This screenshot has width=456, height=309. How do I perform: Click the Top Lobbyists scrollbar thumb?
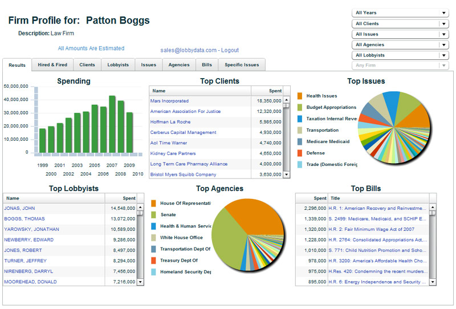(x=140, y=213)
